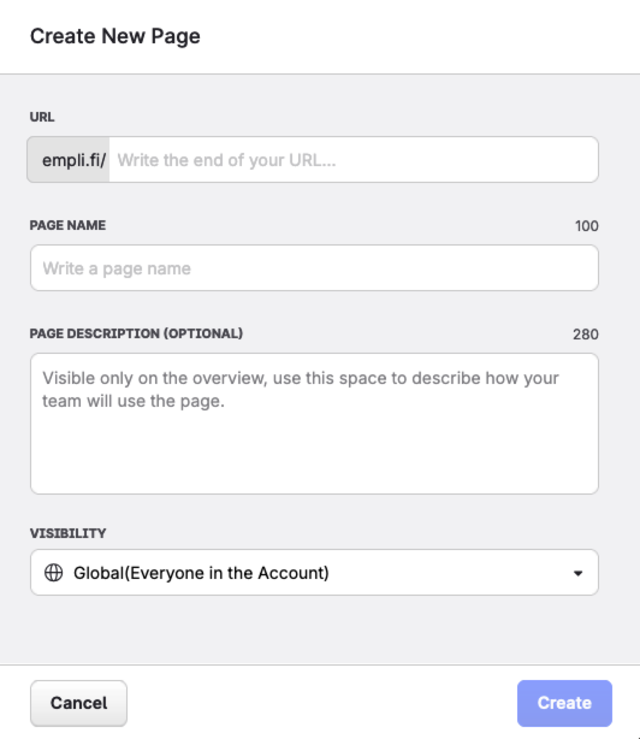Click the PAGE DESCRIPTION (OPTIONAL) label
Image resolution: width=640 pixels, height=739 pixels.
(x=136, y=333)
